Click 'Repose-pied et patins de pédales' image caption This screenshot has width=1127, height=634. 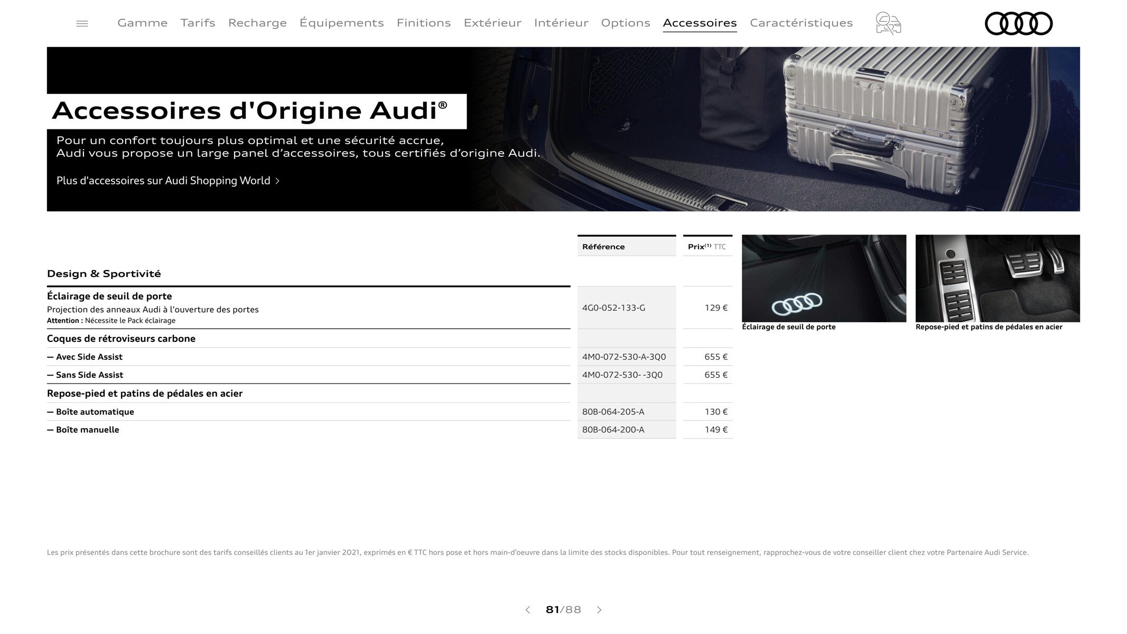click(989, 327)
